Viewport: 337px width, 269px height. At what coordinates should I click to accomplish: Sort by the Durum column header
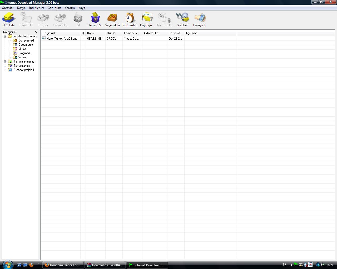coord(114,33)
